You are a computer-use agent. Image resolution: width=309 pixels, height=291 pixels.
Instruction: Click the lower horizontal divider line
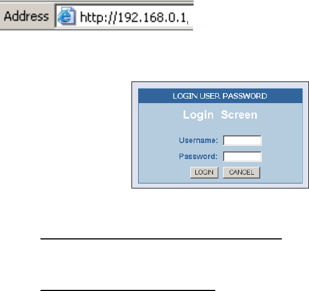128,290
